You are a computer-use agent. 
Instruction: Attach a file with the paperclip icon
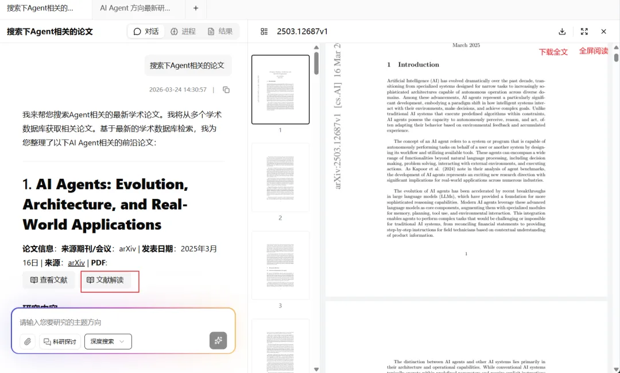click(28, 341)
